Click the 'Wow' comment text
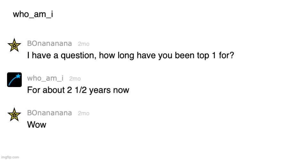This screenshot has height=160, width=302. coord(36,124)
